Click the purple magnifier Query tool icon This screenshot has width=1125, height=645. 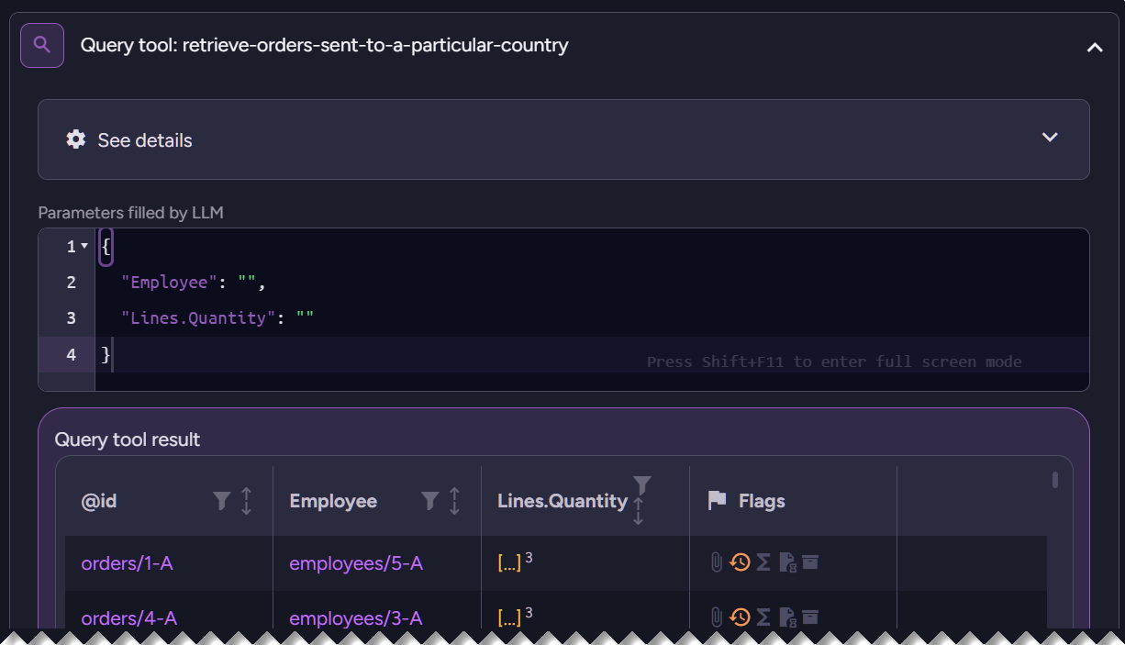point(42,45)
